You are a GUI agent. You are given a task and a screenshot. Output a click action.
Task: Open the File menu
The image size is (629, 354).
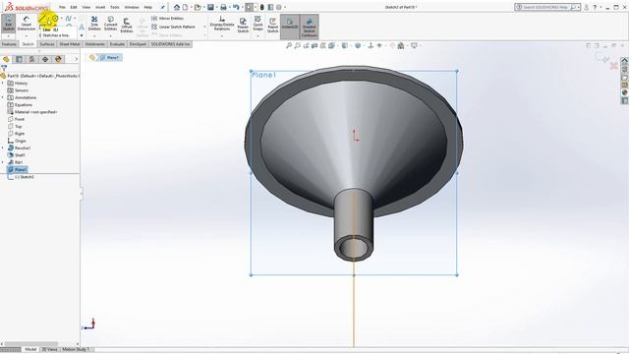point(62,7)
